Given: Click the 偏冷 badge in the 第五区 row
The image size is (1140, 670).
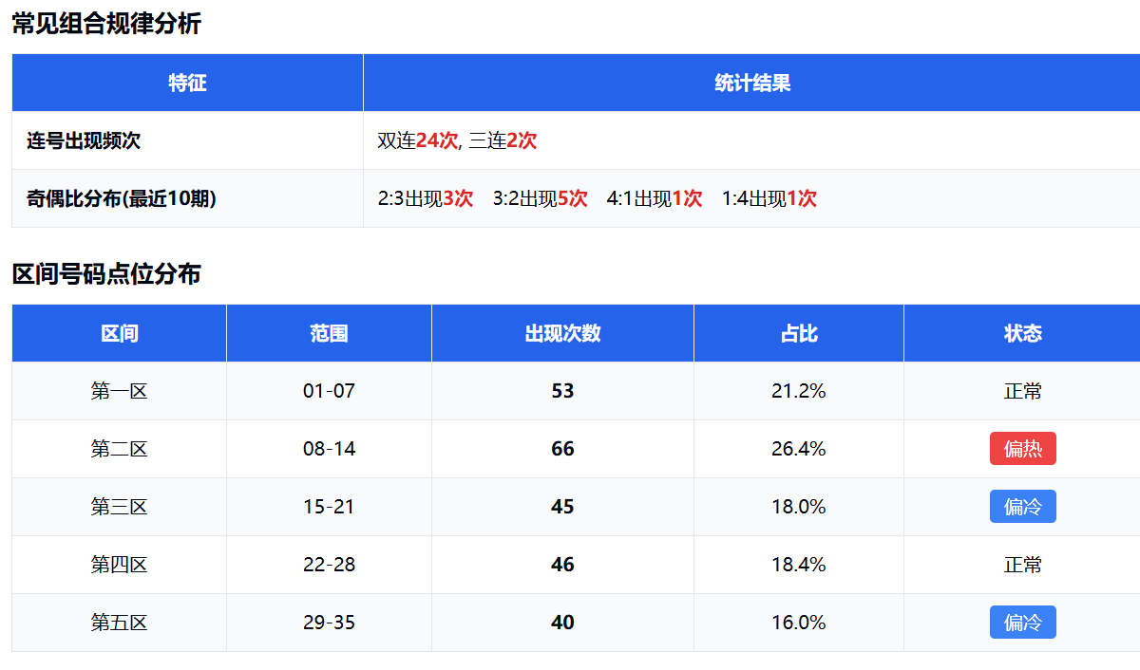Looking at the screenshot, I should click(x=1022, y=623).
